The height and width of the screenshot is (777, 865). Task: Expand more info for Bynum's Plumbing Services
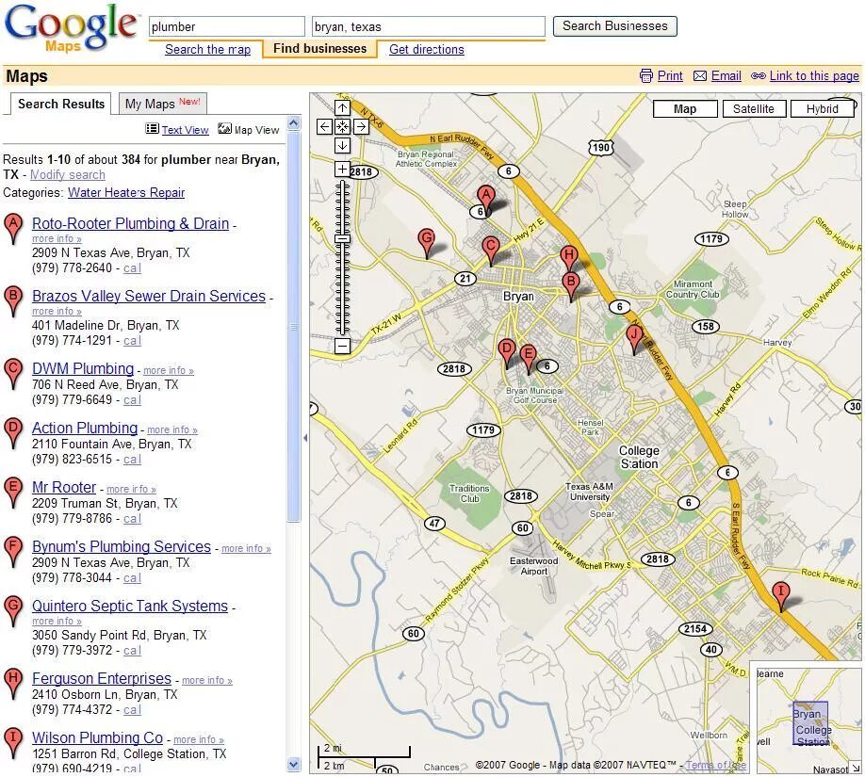click(x=246, y=549)
